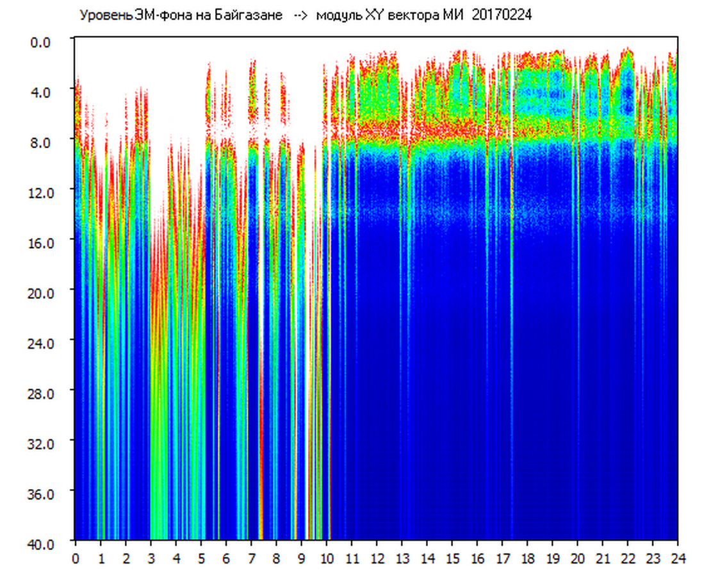
Task: Click the chart title date 20170224
Action: [502, 15]
